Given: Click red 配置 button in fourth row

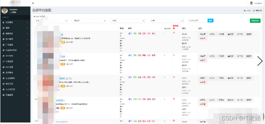Looking at the screenshot, I should tap(203, 104).
